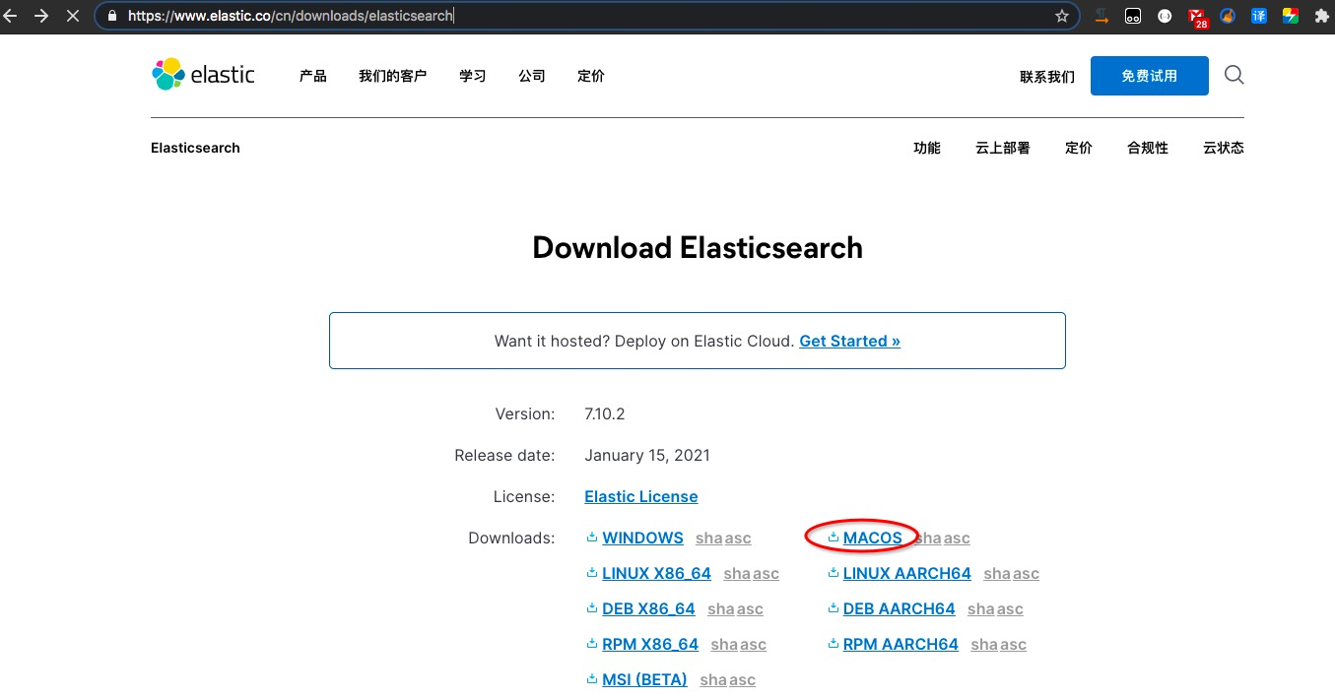
Task: Open the colorful lightning bolt extension icon
Action: [1290, 16]
